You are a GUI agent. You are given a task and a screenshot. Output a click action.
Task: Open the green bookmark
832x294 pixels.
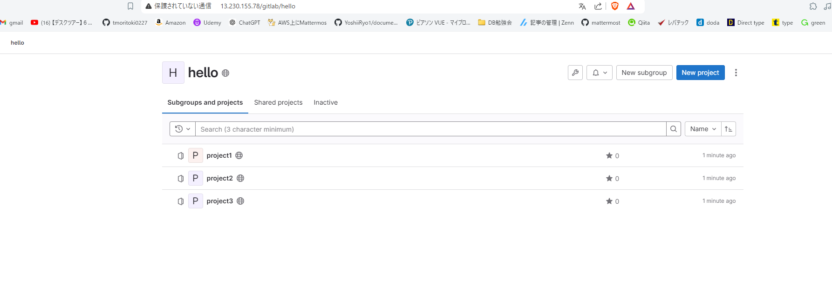pos(813,22)
